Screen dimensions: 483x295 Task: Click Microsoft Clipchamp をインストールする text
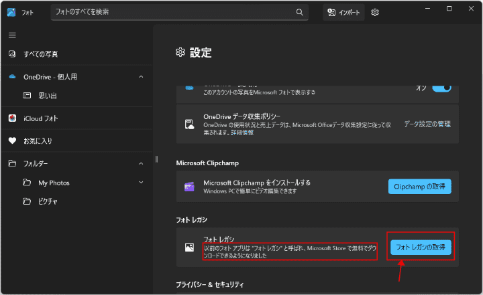(x=257, y=183)
